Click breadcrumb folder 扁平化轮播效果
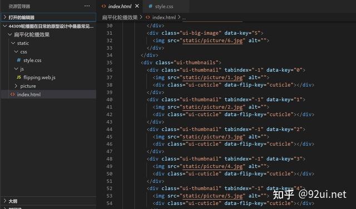 coord(120,17)
